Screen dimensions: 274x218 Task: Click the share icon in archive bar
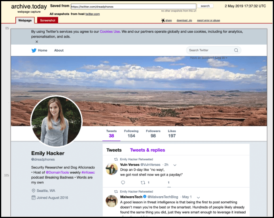point(163,20)
